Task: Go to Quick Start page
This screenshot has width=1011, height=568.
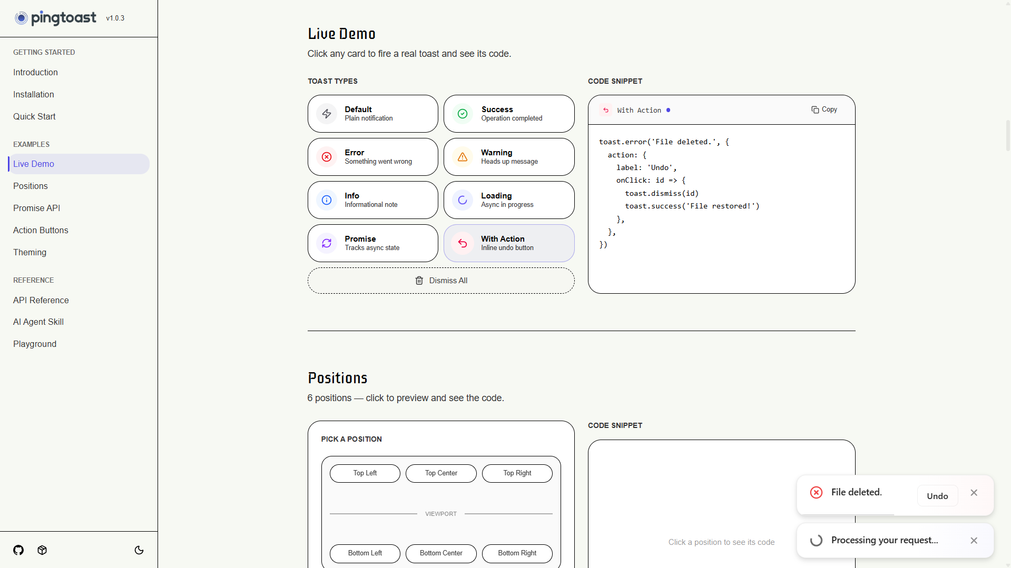Action: [34, 117]
